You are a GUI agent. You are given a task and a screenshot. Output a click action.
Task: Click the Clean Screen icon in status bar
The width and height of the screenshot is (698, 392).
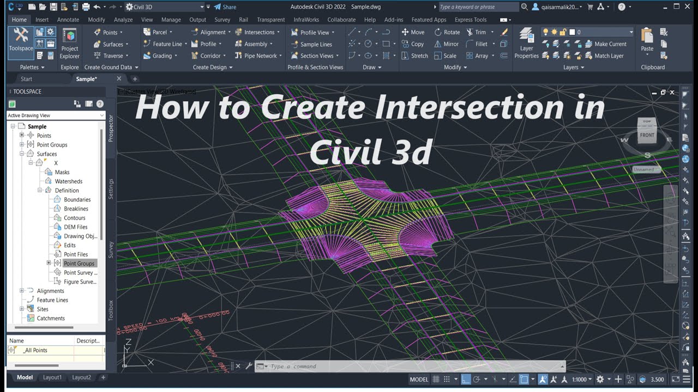point(676,379)
